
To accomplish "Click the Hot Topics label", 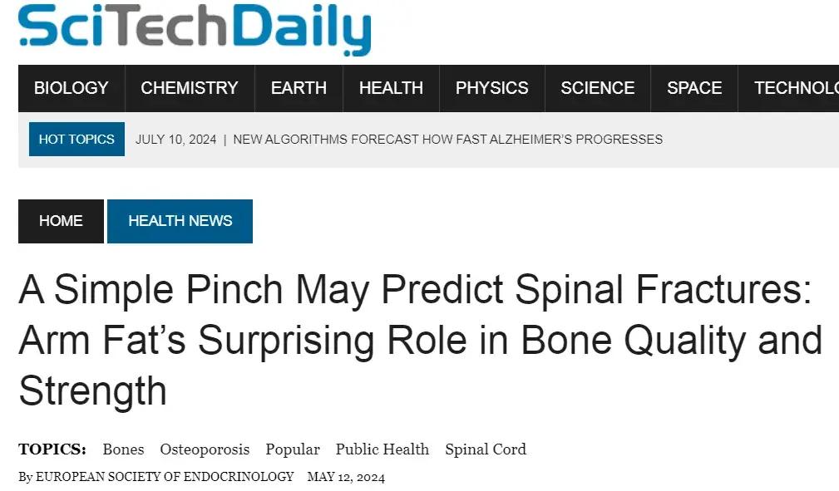I will tap(76, 140).
